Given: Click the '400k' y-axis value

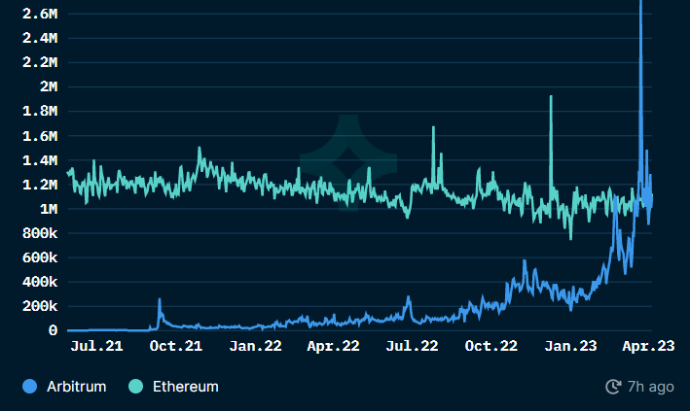Looking at the screenshot, I should point(40,282).
